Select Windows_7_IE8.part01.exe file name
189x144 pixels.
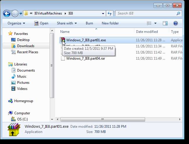click(86, 40)
